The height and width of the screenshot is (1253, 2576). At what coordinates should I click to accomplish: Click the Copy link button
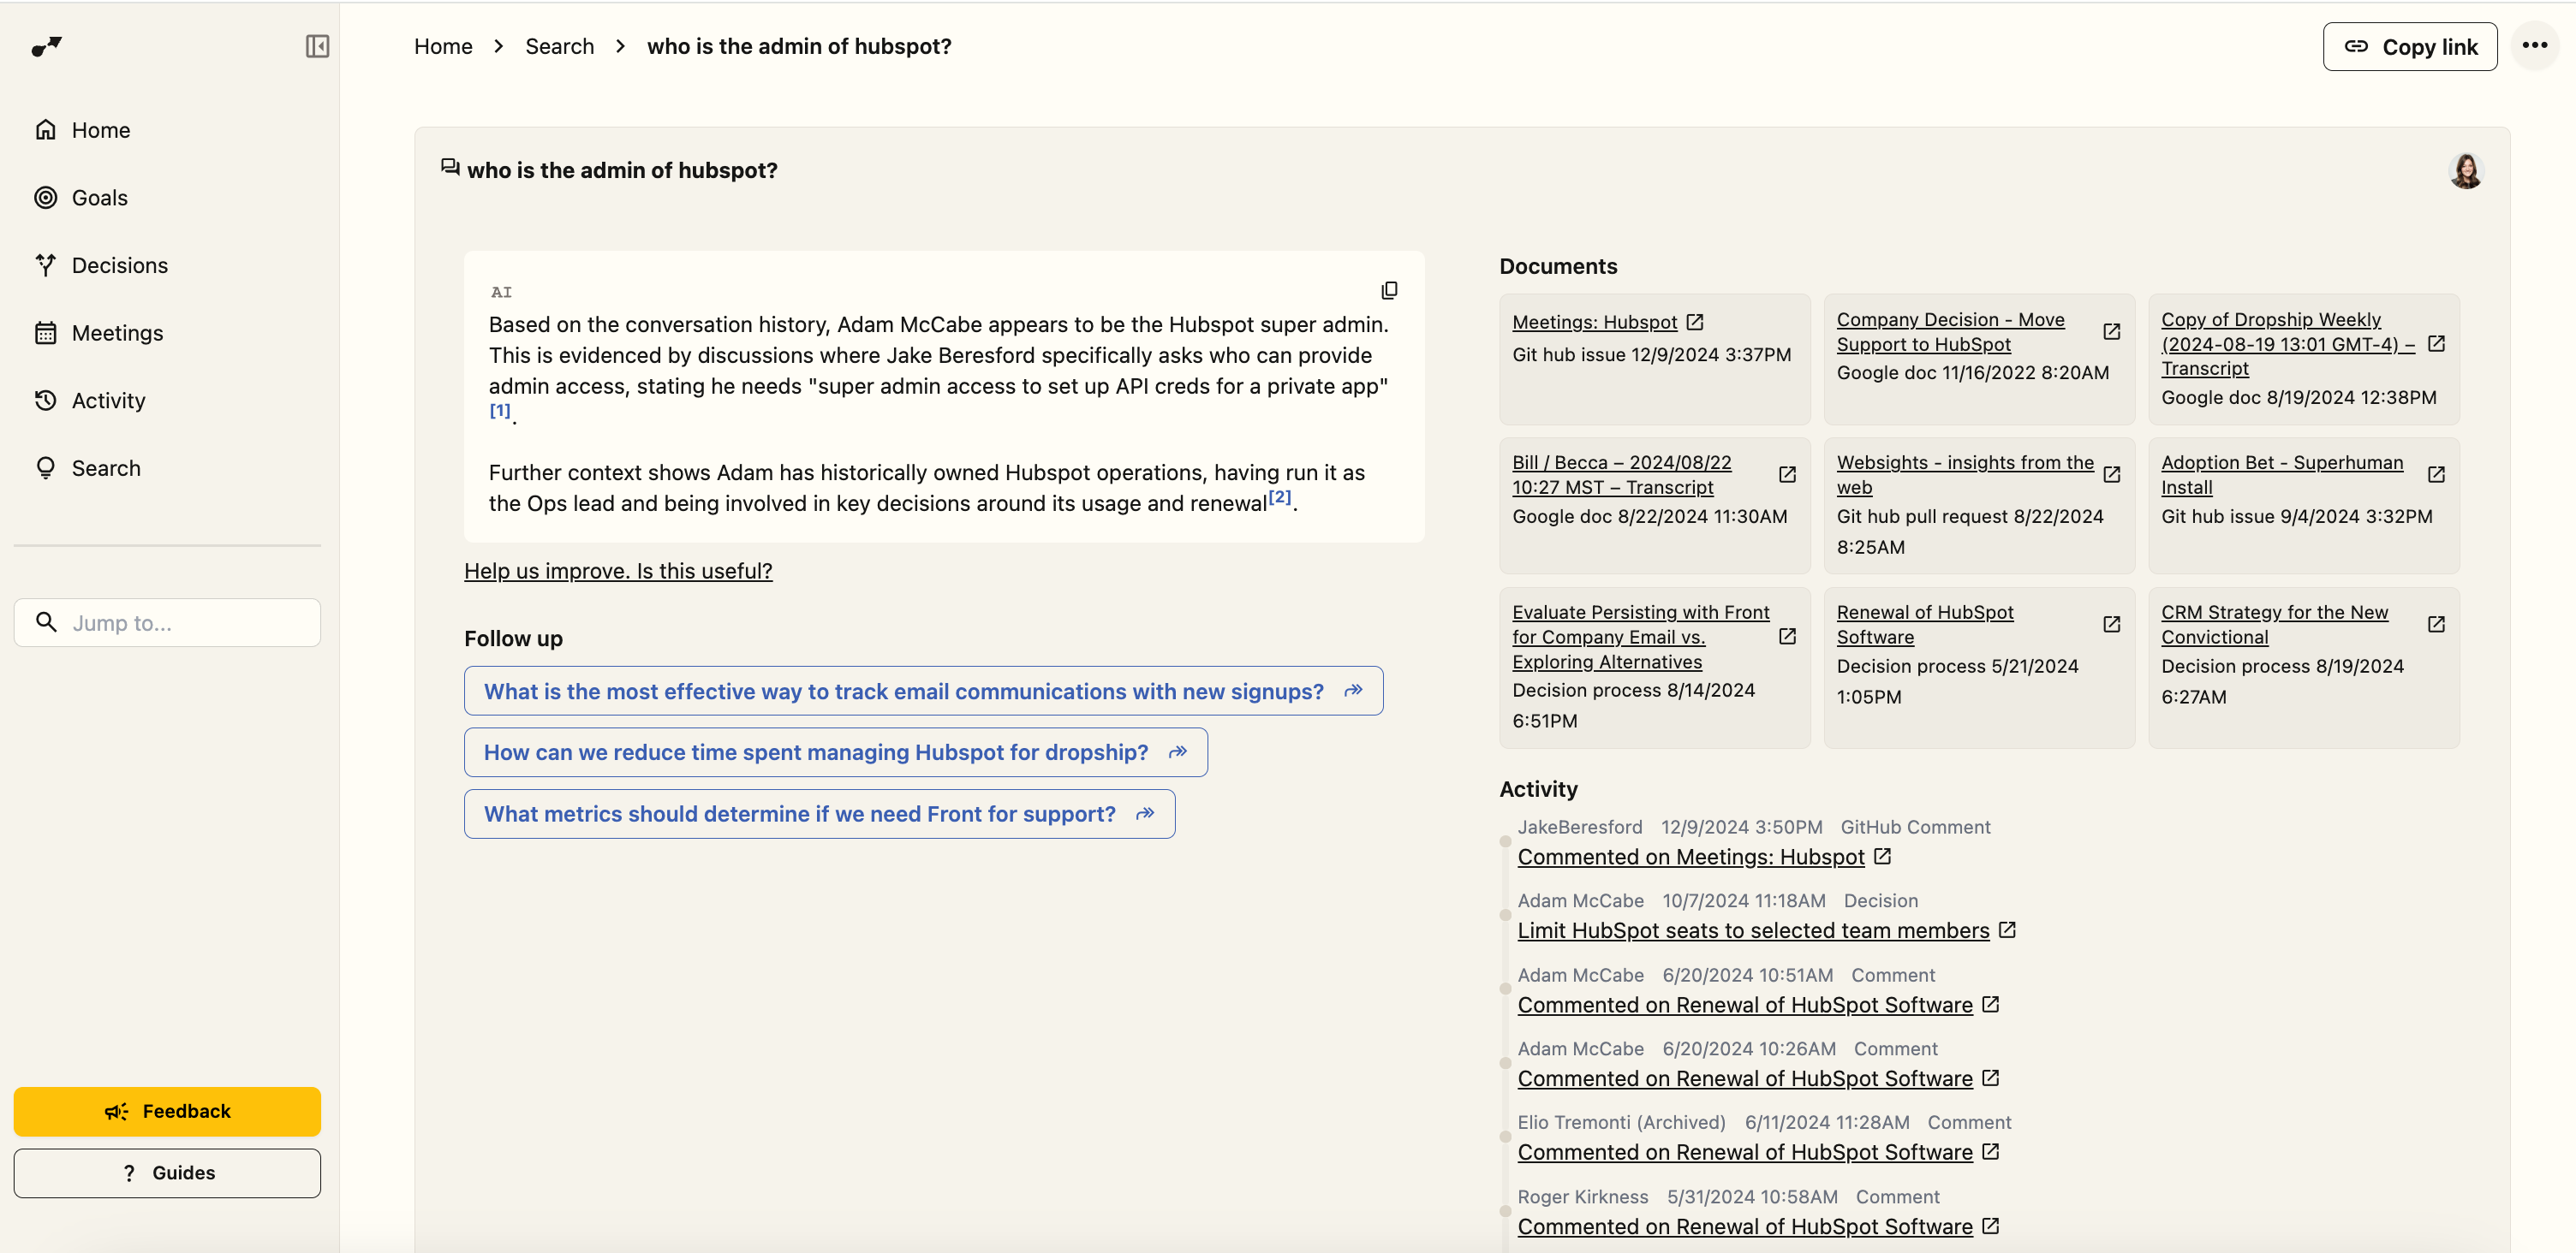[x=2409, y=47]
